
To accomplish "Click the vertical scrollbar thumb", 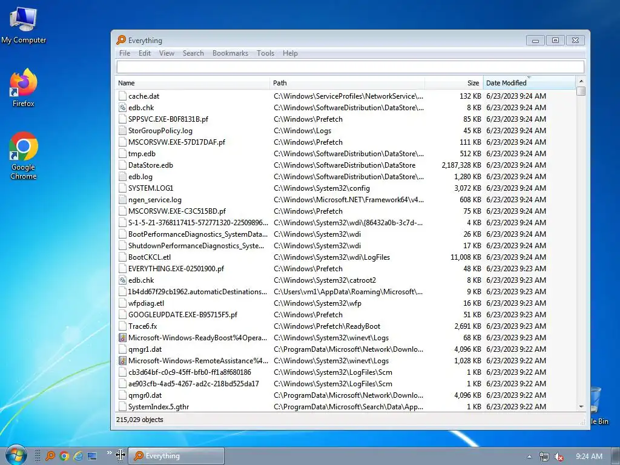I will click(581, 91).
